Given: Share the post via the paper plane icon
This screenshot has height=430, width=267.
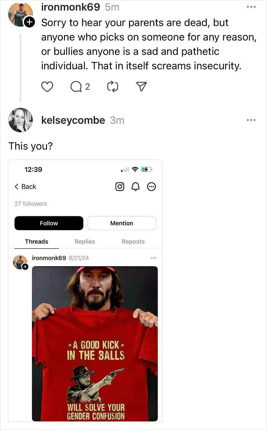Looking at the screenshot, I should 141,87.
